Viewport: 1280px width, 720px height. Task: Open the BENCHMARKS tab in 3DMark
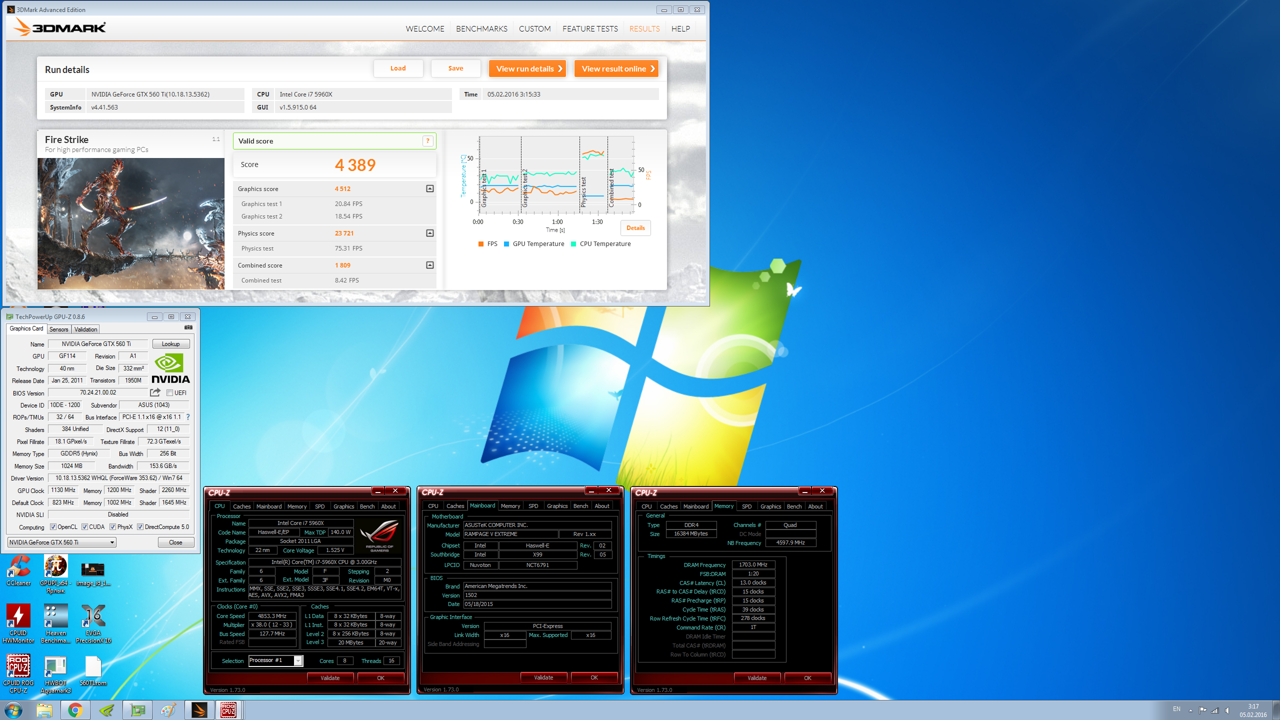click(x=481, y=28)
